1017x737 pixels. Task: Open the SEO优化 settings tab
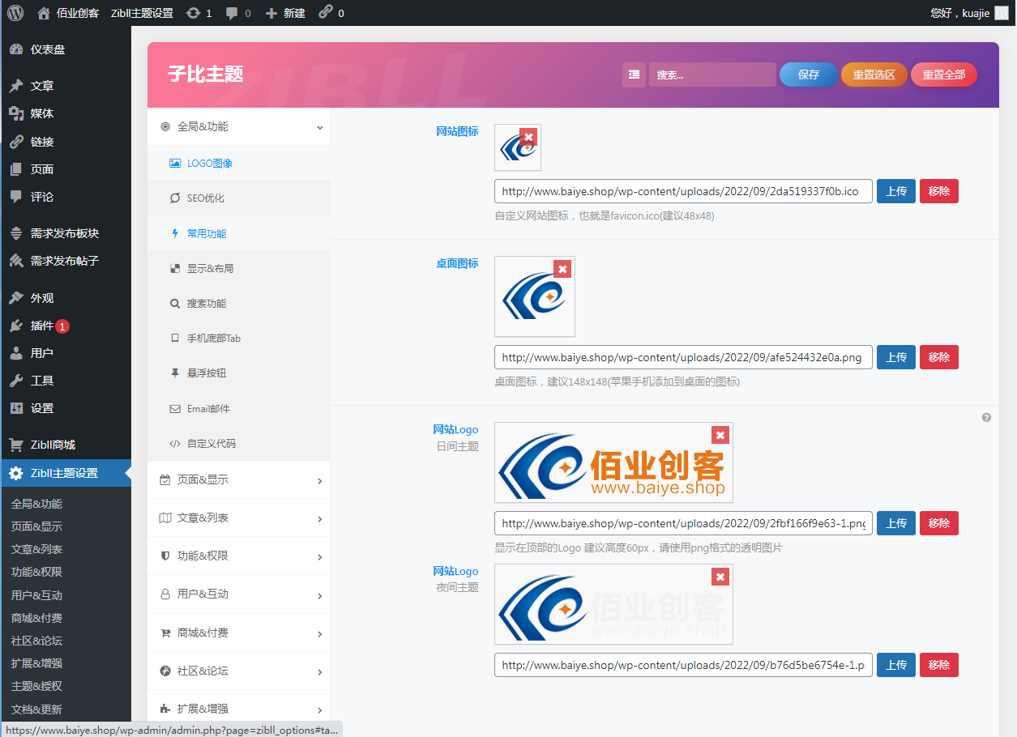point(205,198)
